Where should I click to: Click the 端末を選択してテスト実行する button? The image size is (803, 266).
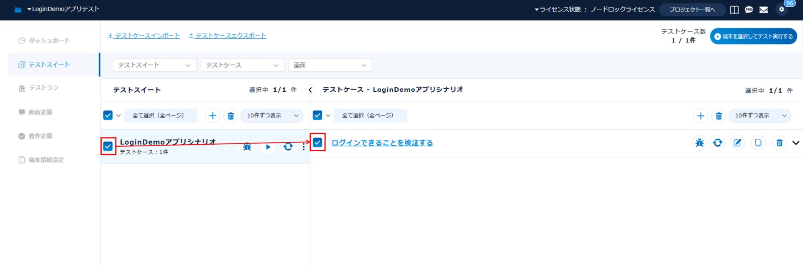(x=753, y=37)
